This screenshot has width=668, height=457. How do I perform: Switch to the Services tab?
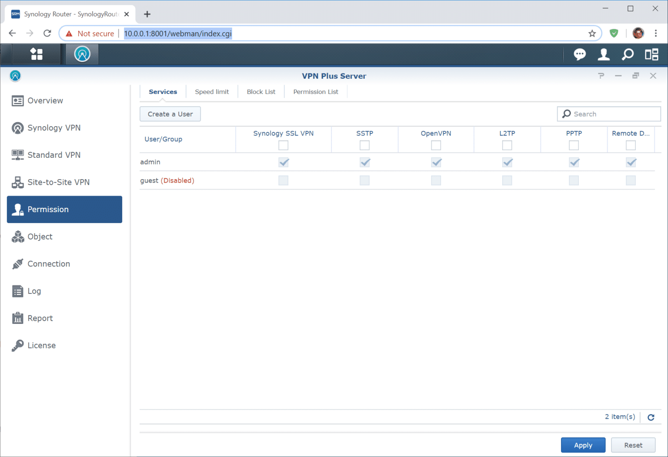(163, 92)
